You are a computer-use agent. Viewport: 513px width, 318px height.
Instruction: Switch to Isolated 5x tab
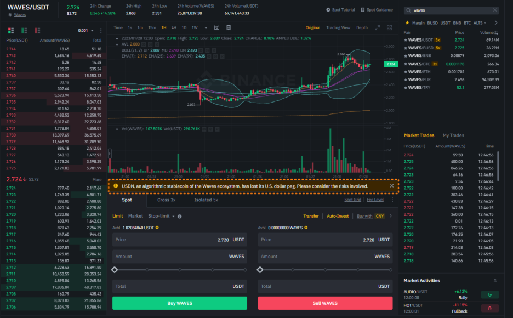point(206,200)
